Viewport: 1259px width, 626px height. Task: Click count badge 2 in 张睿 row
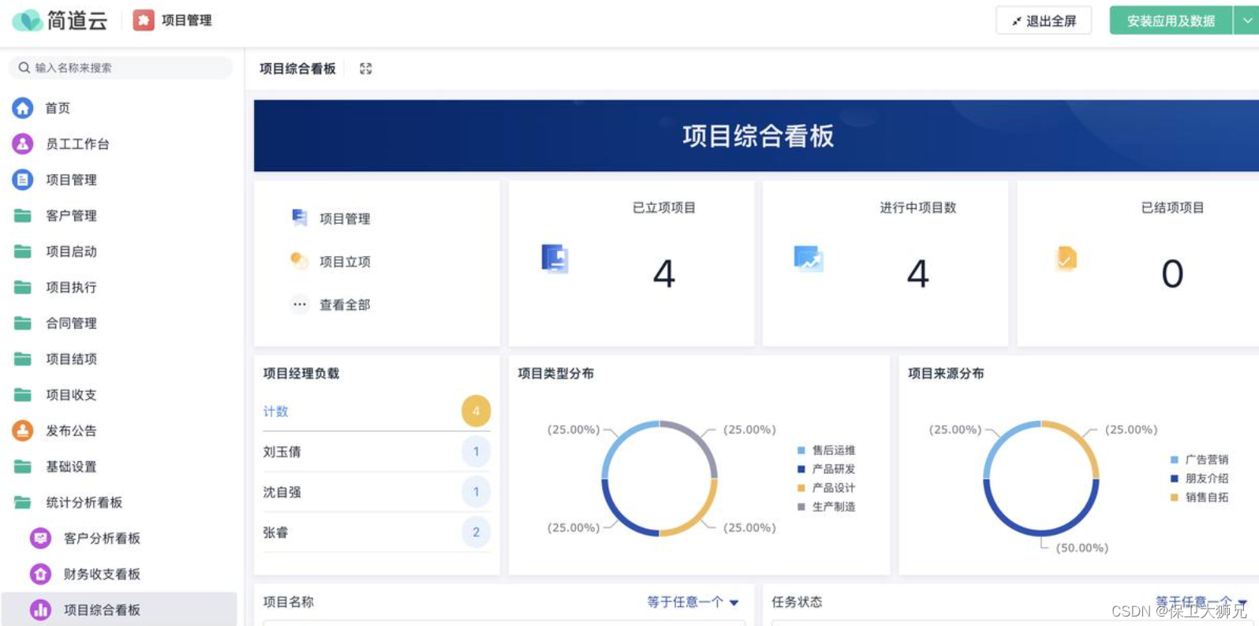(x=476, y=532)
